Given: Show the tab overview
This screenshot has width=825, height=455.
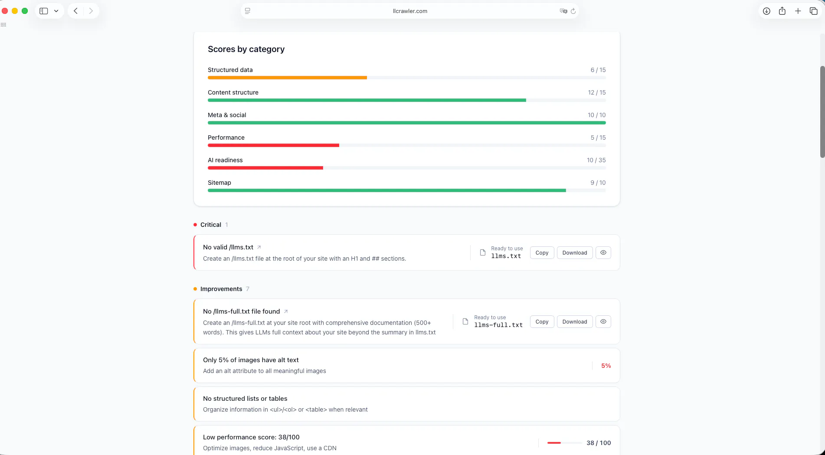Looking at the screenshot, I should (x=814, y=11).
